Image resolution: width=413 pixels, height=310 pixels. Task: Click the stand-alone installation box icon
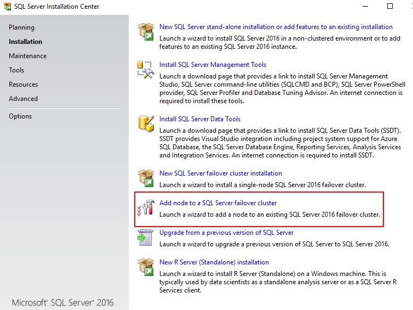coord(146,32)
